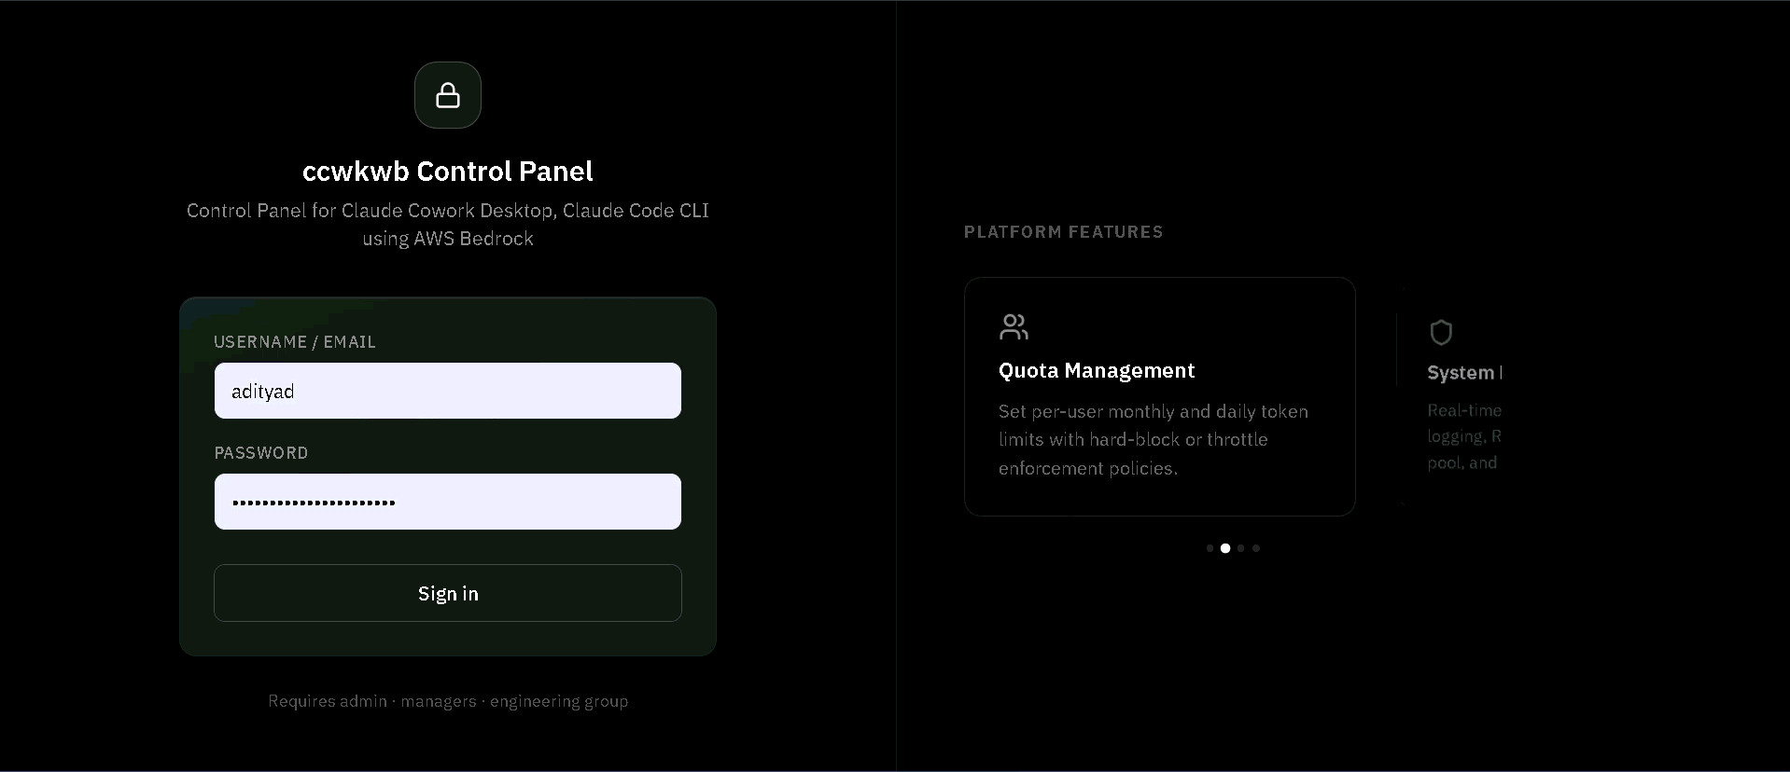Select the fourth carousel dot

1256,548
